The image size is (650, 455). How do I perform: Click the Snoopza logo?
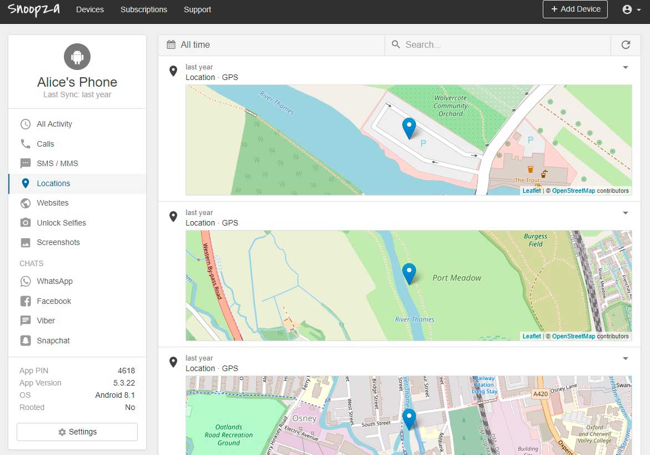(x=33, y=9)
